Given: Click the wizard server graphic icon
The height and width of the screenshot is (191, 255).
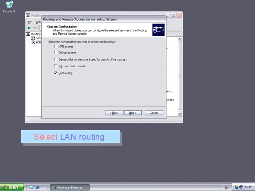Looking at the screenshot, I should tap(158, 30).
